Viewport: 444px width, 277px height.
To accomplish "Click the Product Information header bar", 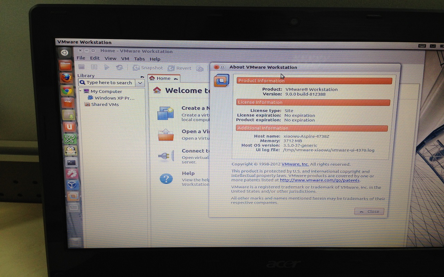I will point(314,81).
